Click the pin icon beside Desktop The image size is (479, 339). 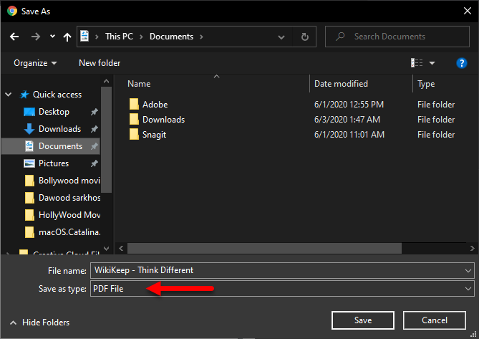pyautogui.click(x=94, y=112)
